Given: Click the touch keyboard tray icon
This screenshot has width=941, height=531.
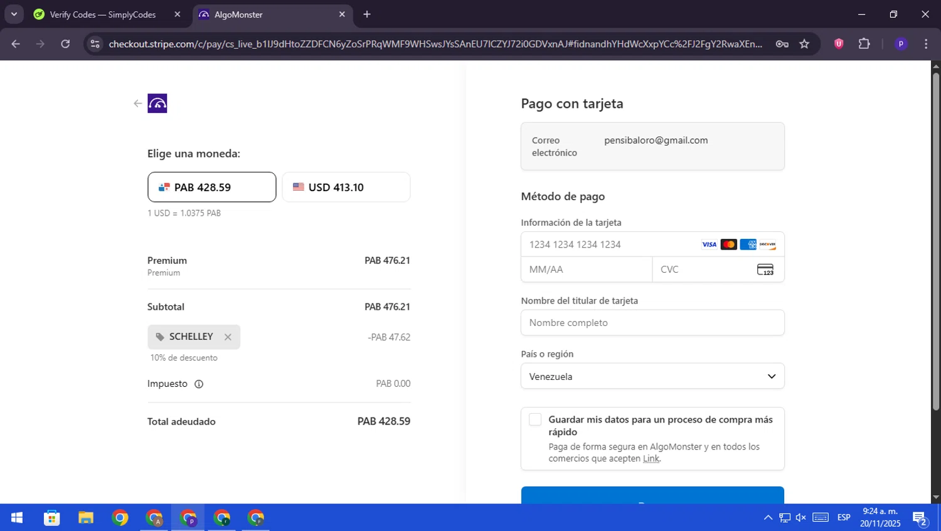Looking at the screenshot, I should (x=821, y=518).
